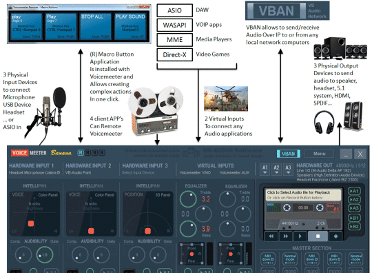This screenshot has width=372, height=273.
Task: Click the Play Jingle 7 macro button
Action: pos(61,26)
